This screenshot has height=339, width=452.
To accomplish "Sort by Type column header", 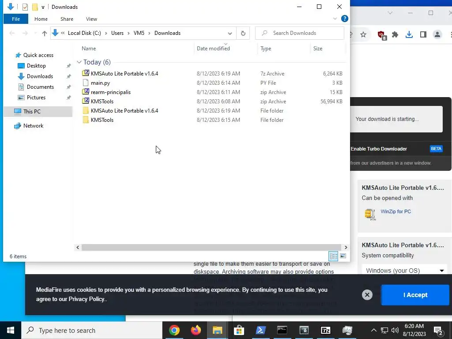I will pos(265,49).
